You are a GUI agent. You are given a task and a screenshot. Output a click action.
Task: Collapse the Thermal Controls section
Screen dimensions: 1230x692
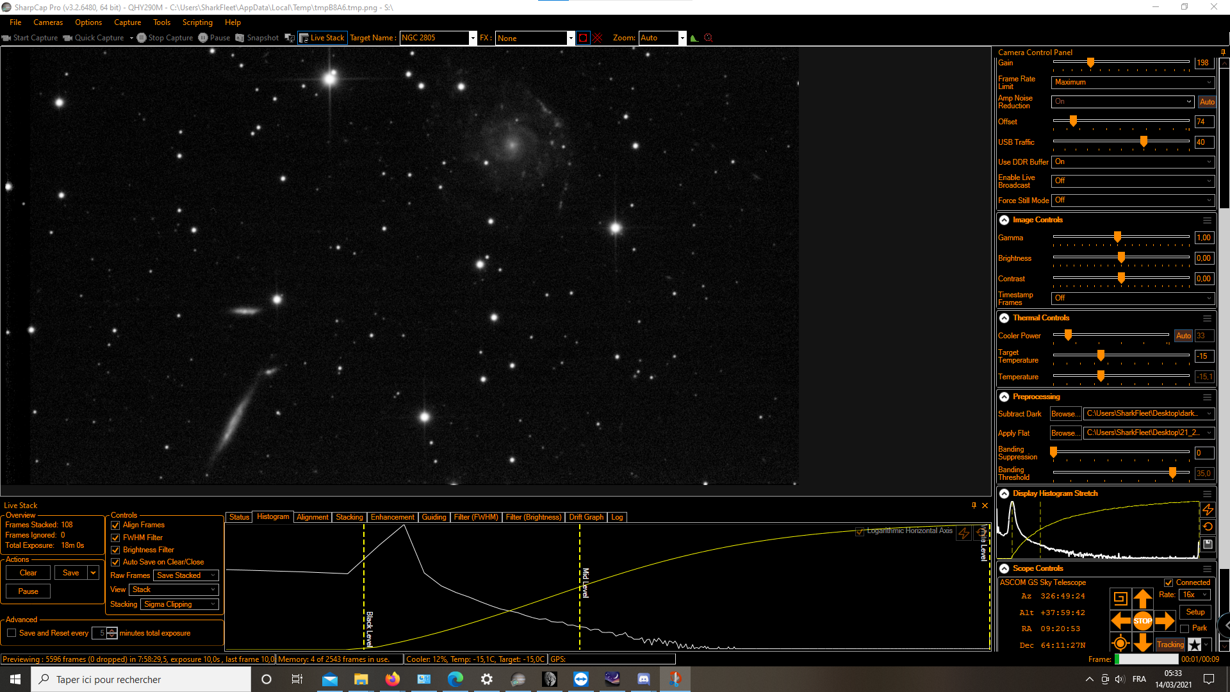[1004, 318]
